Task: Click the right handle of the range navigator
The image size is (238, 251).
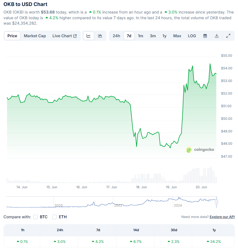Action: [x=216, y=202]
